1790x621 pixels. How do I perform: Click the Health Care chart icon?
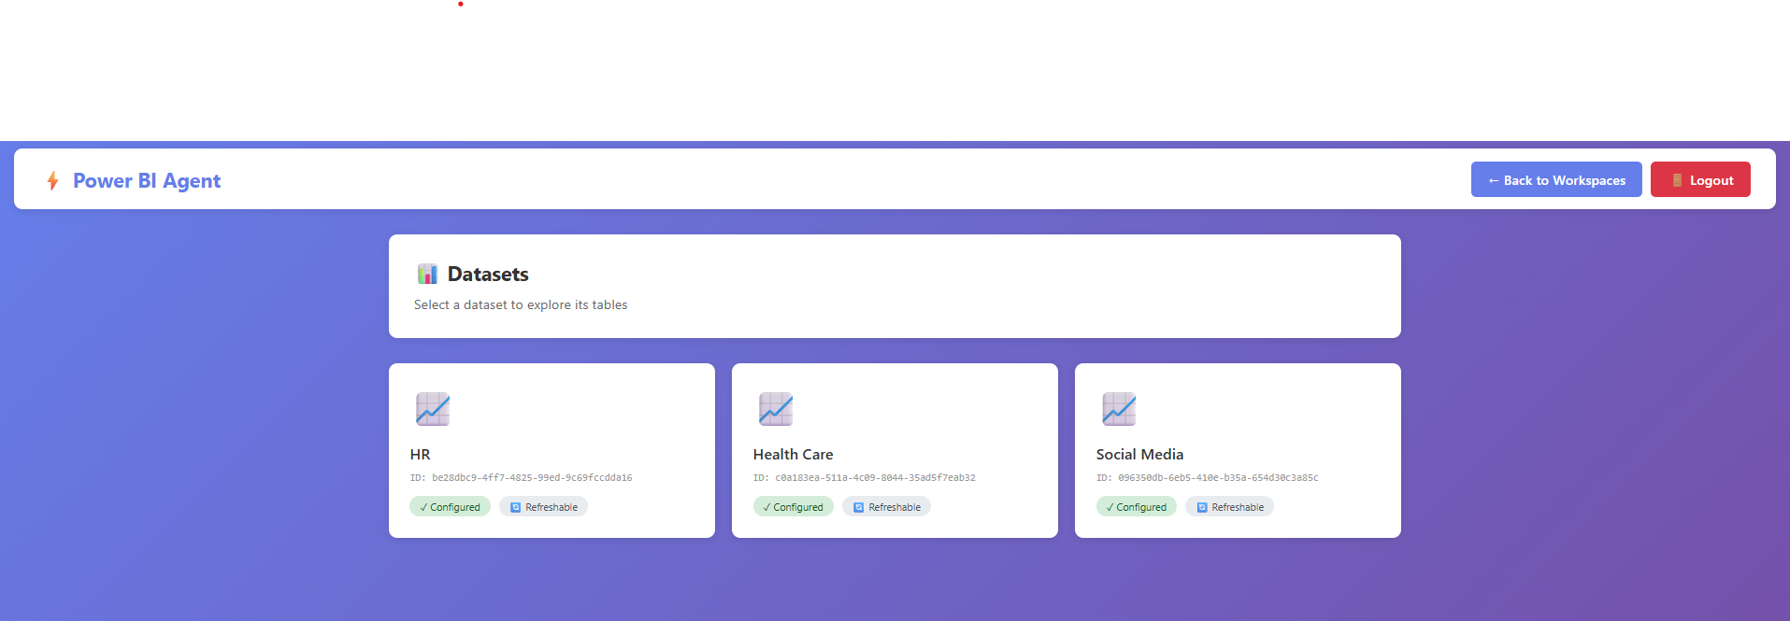click(x=776, y=409)
